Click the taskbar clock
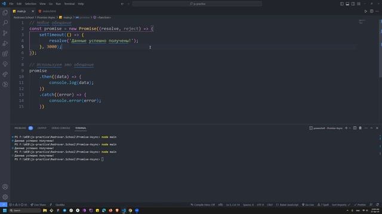 [375, 210]
